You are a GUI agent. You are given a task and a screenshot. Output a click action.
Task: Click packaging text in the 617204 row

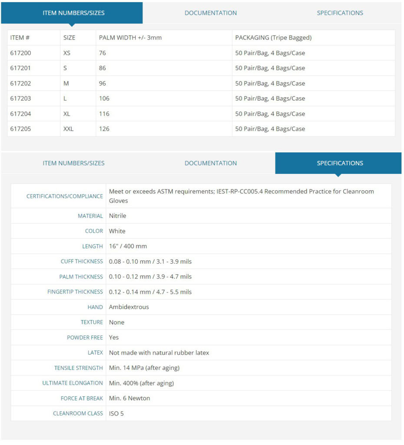pos(270,114)
